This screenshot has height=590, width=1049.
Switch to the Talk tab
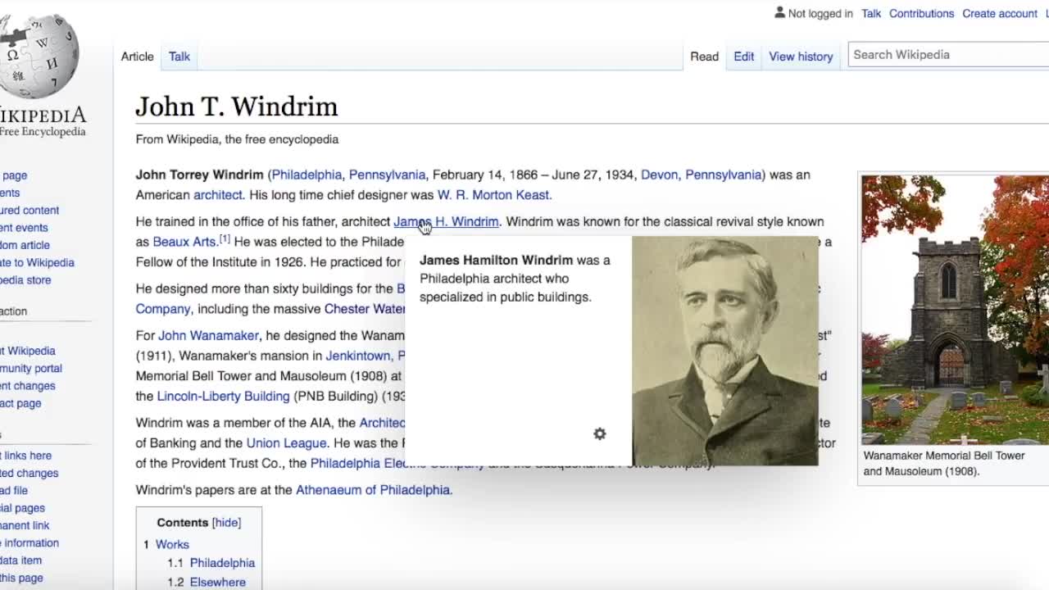[179, 57]
